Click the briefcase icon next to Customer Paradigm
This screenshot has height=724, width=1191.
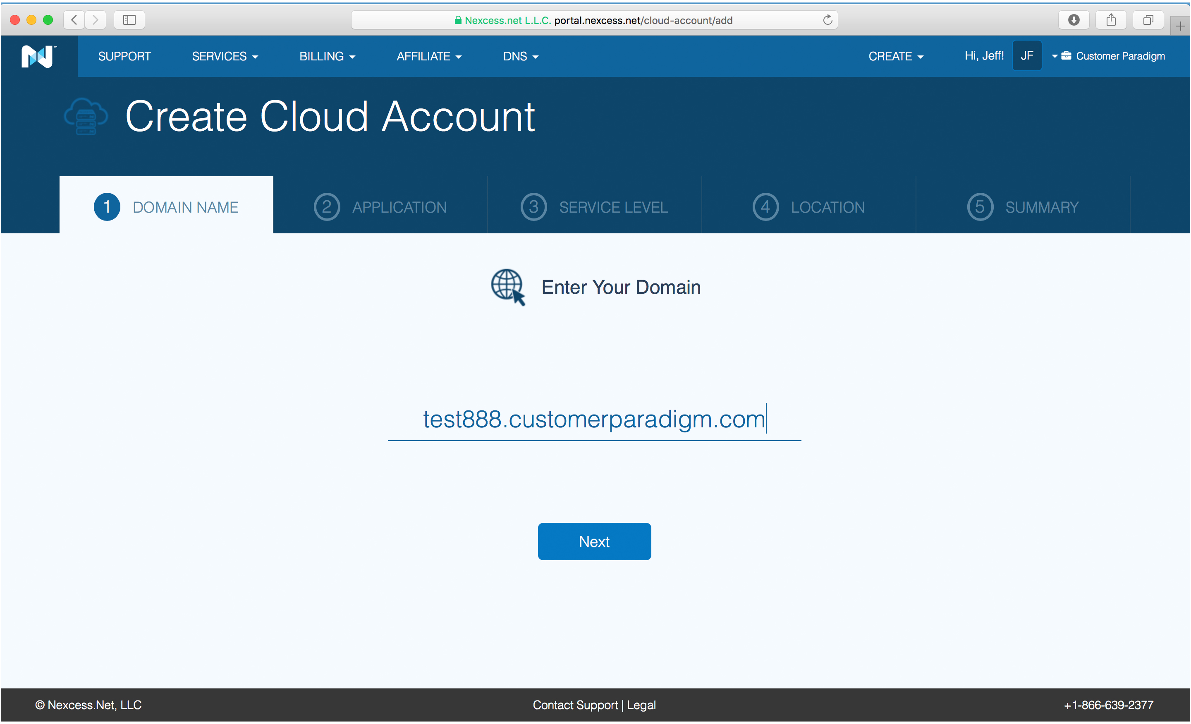coord(1066,56)
